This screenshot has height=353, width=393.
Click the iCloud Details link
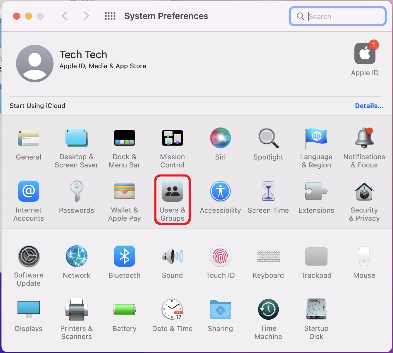point(369,106)
